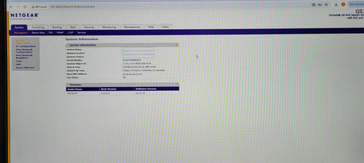Image resolution: width=364 pixels, height=163 pixels.
Task: Switch to the System tab
Action: 19,27
